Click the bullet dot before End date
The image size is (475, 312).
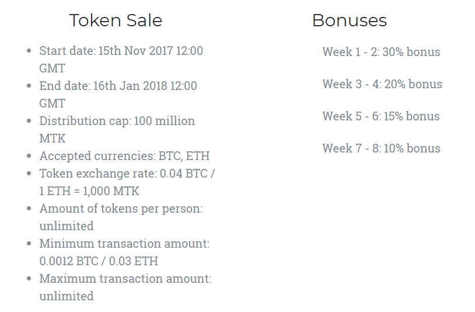pyautogui.click(x=29, y=86)
